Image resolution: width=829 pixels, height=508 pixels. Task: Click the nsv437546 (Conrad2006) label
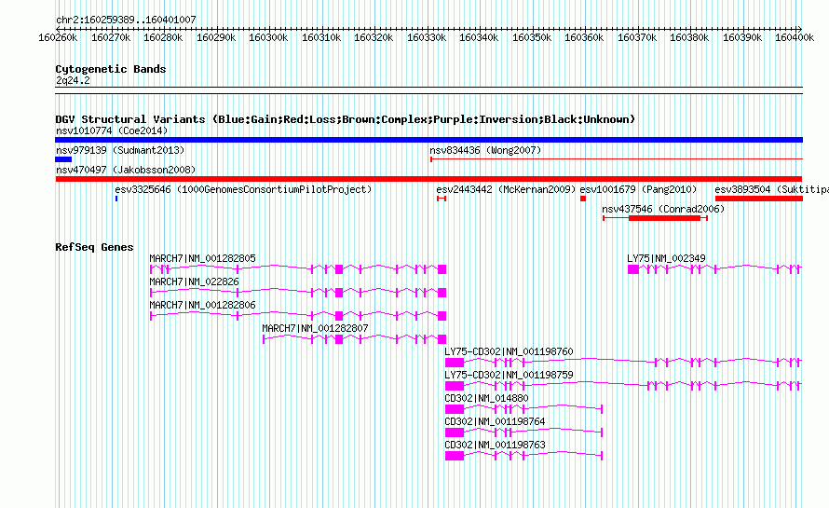click(x=663, y=209)
